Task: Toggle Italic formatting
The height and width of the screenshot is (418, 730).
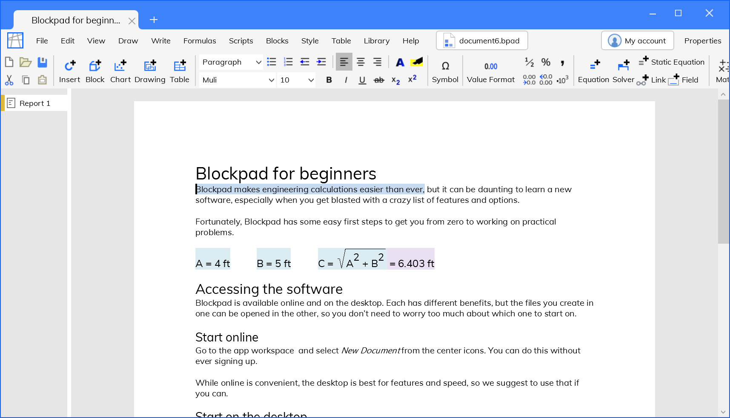Action: [x=346, y=80]
